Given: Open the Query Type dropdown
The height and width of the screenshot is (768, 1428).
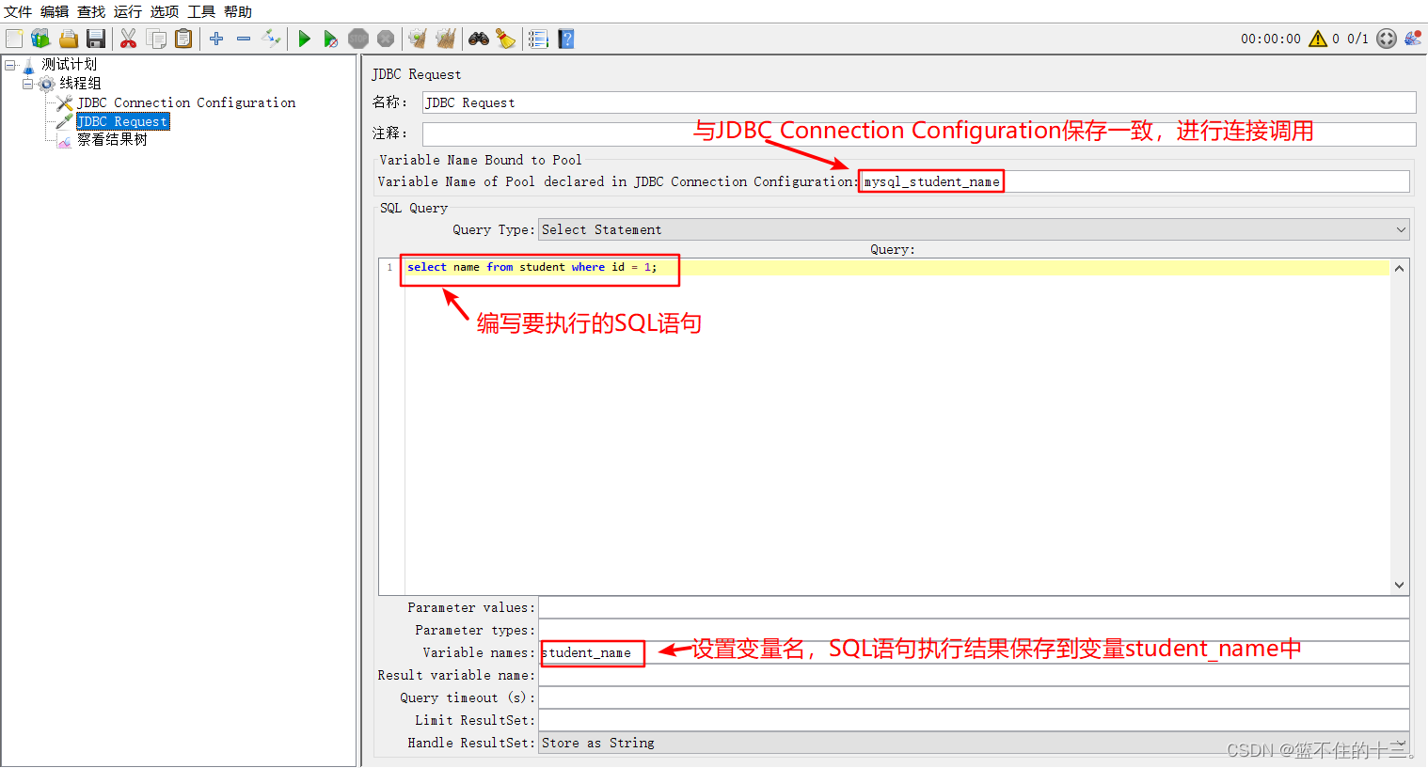Looking at the screenshot, I should [975, 229].
